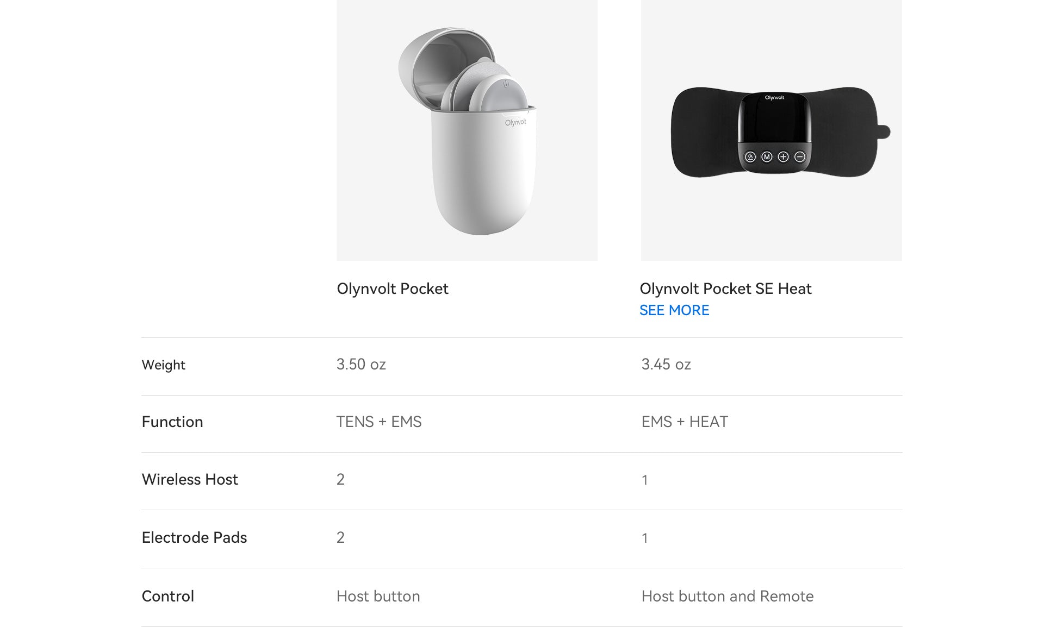The width and height of the screenshot is (1044, 627).
Task: Click the tab tip of the black pad
Action: tap(884, 131)
